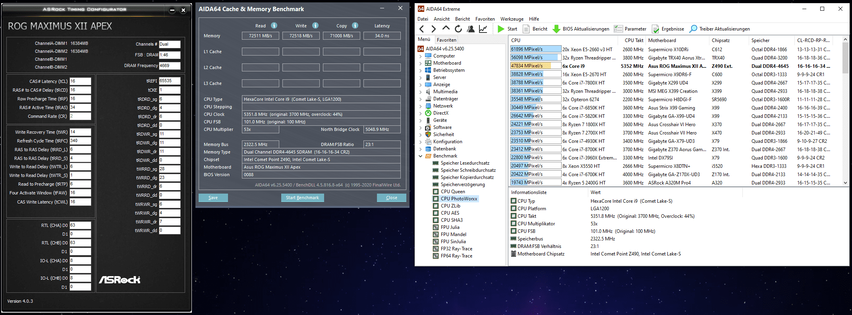Expand the Betriebssystem tree node
The width and height of the screenshot is (852, 315).
pyautogui.click(x=420, y=71)
